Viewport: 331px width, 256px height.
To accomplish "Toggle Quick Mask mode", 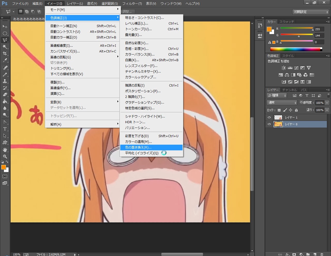I will (x=5, y=176).
